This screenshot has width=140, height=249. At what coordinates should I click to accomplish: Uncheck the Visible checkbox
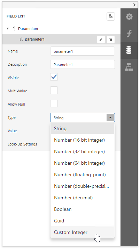point(54,77)
